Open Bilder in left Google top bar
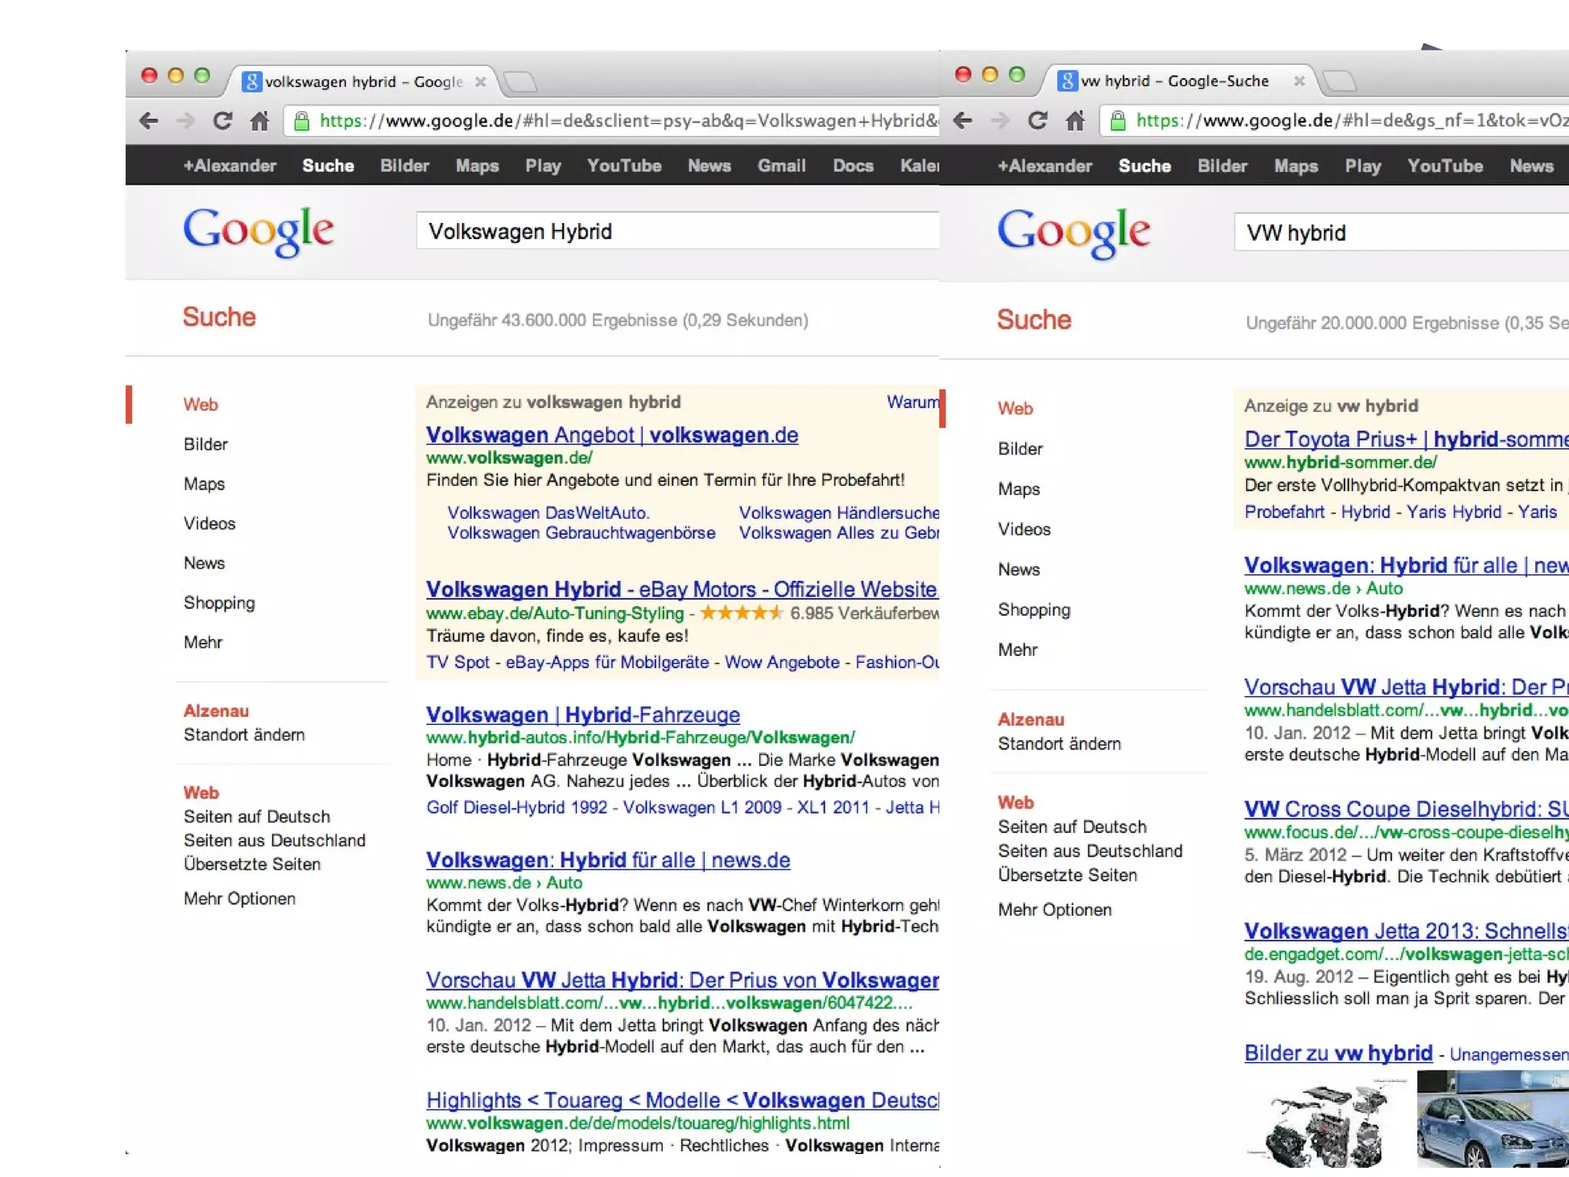This screenshot has width=1569, height=1177. (x=405, y=166)
